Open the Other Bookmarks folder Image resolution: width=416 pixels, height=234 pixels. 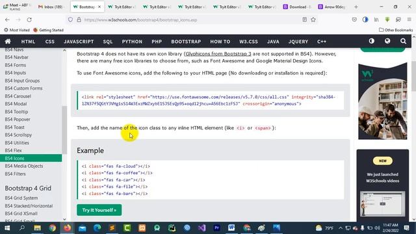(x=396, y=30)
